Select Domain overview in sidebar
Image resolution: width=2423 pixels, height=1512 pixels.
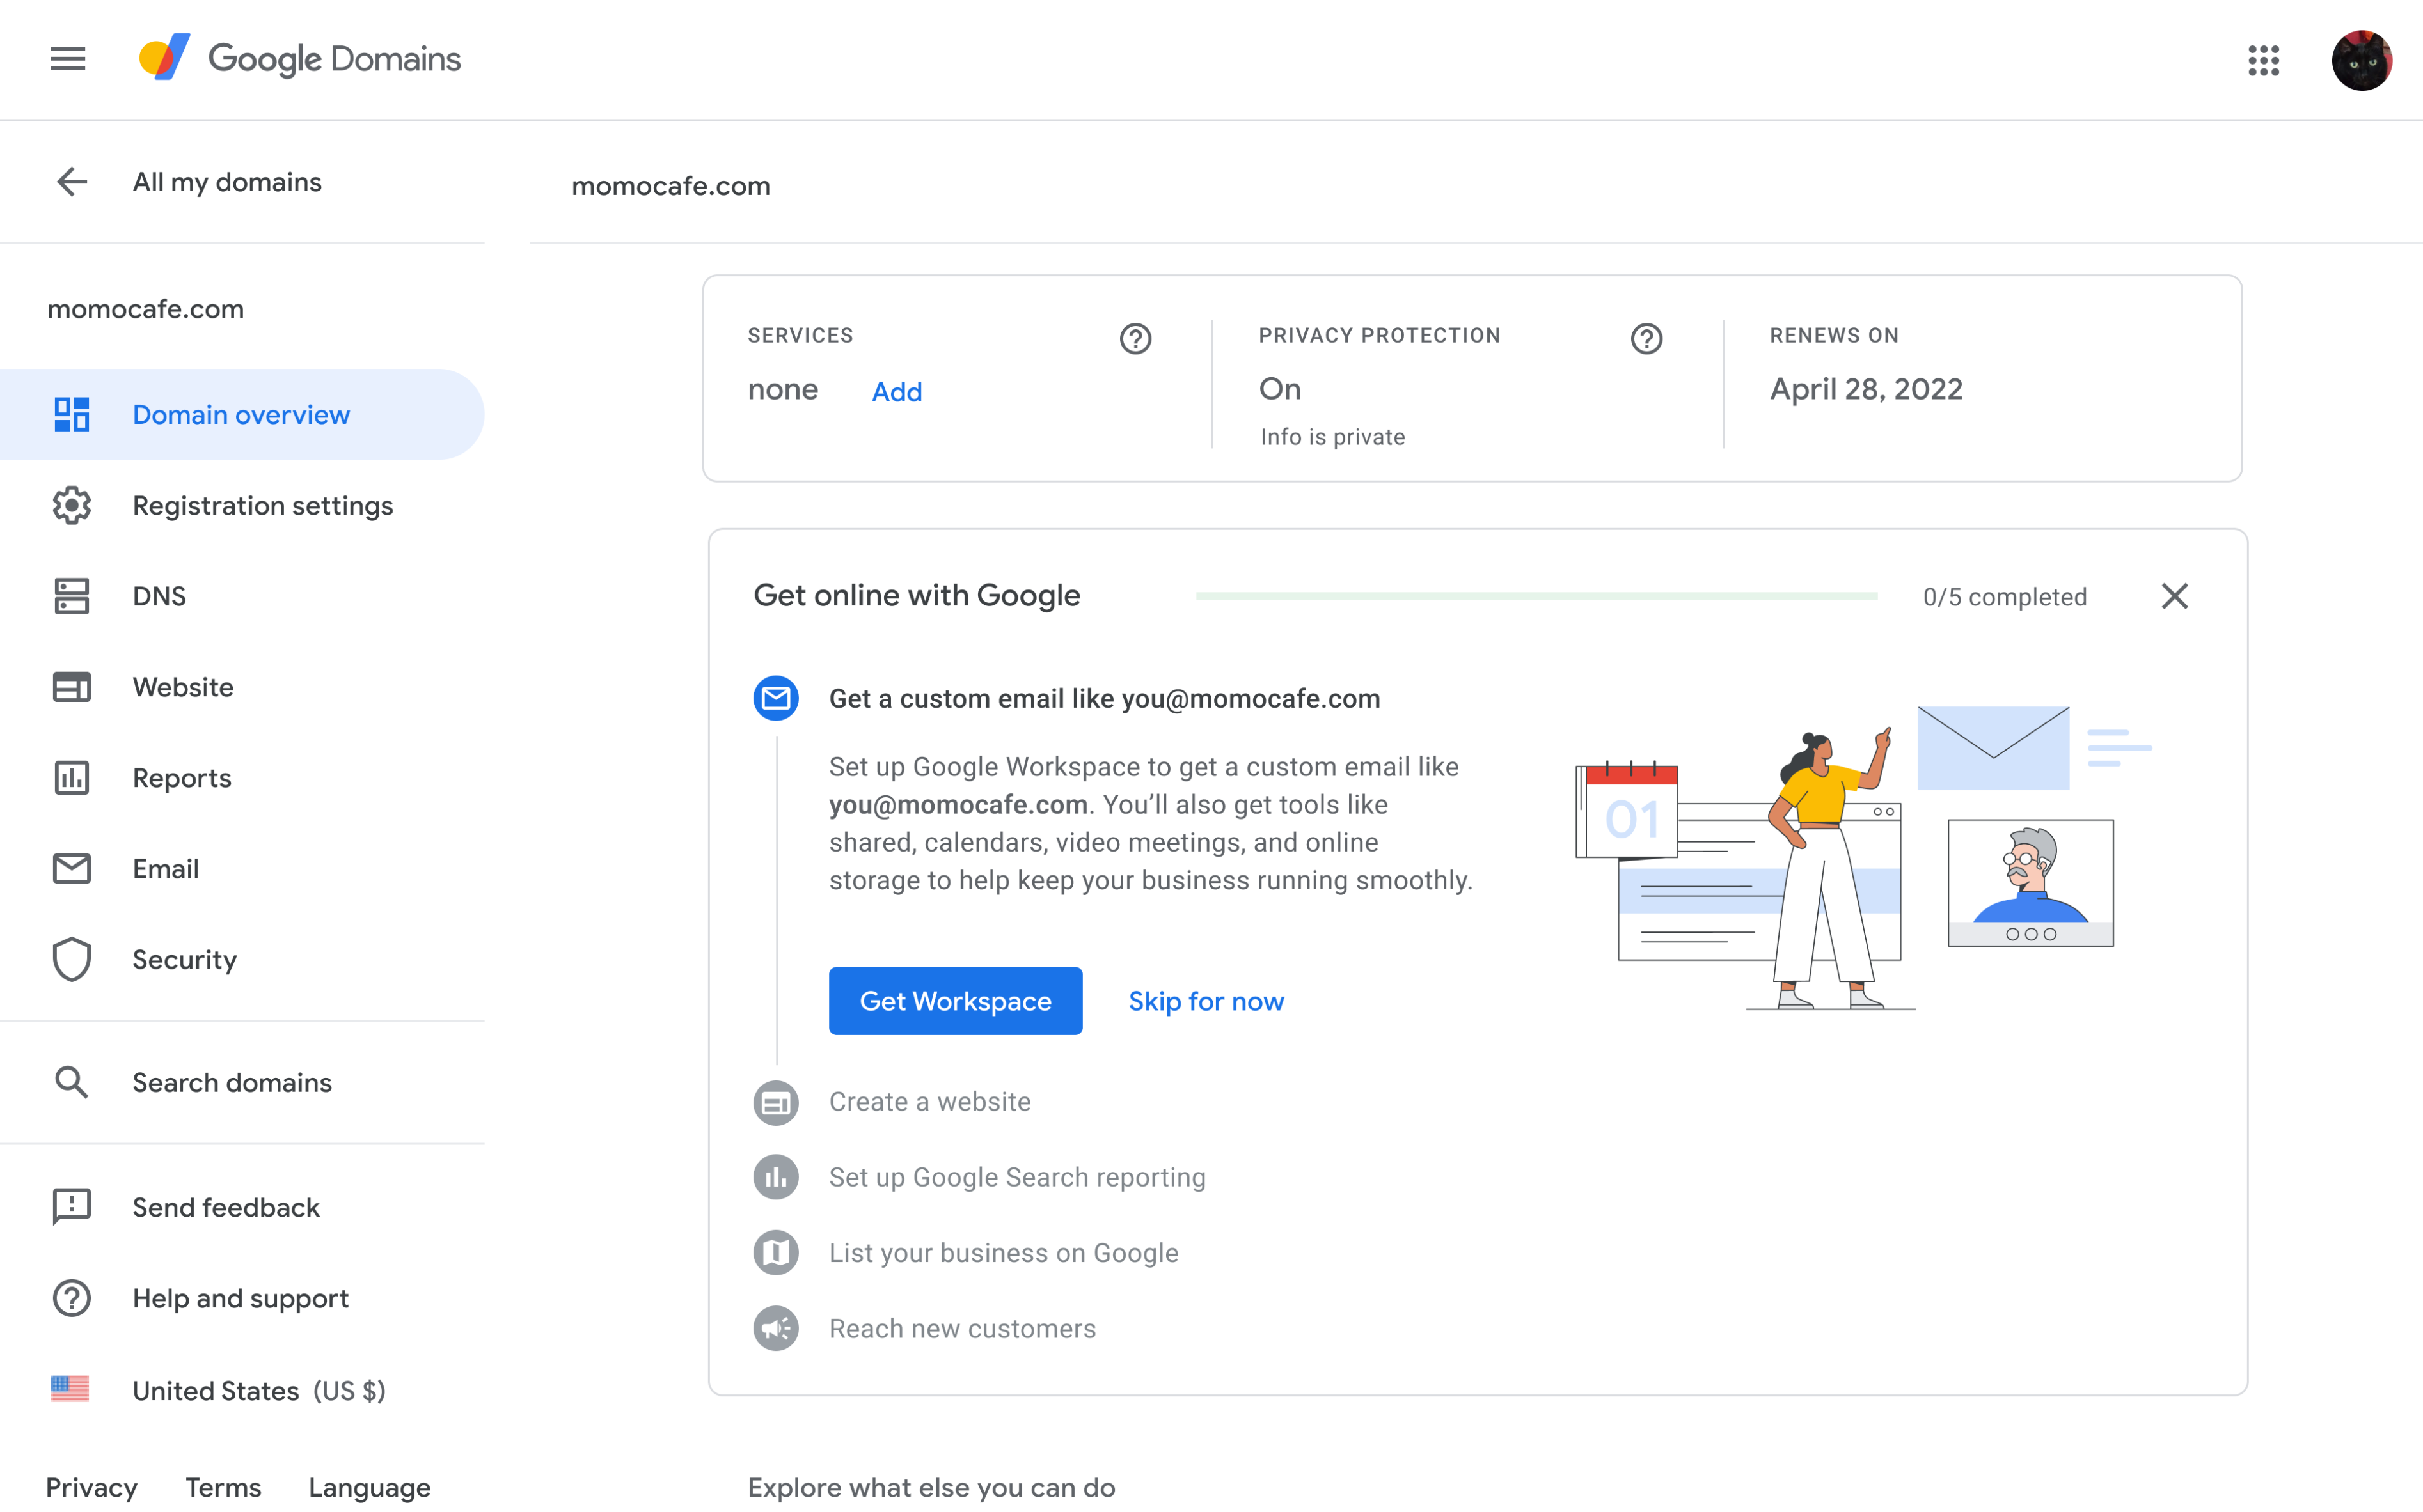coord(242,415)
